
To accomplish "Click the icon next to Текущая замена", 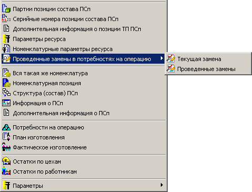I will pyautogui.click(x=171, y=59).
